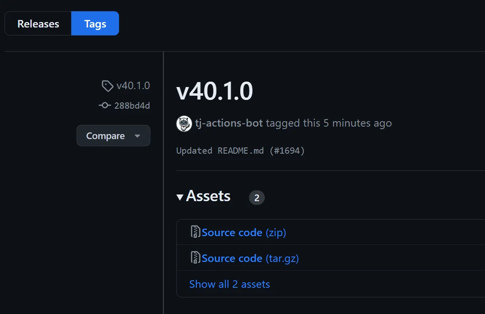The image size is (485, 314).
Task: Open the v40.1.0 tag link in sidebar
Action: coord(133,86)
